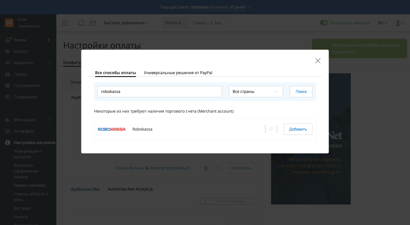The height and width of the screenshot is (225, 410).
Task: Click the plus icon beside Маркетинг
Action: [x=49, y=63]
